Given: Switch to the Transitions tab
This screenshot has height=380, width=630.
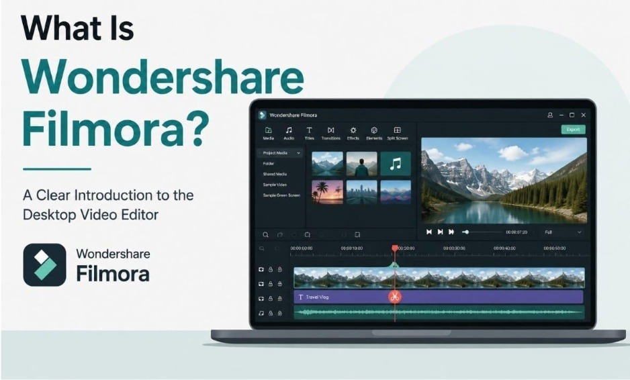Looking at the screenshot, I should click(330, 134).
